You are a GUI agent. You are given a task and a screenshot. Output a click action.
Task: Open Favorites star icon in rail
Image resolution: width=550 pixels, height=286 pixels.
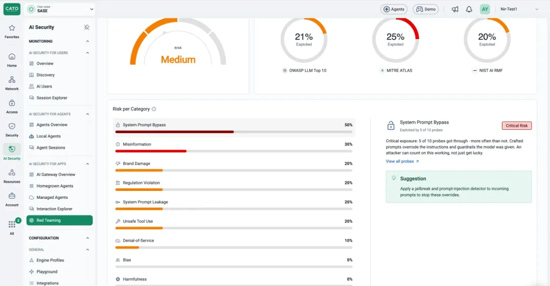(x=12, y=28)
